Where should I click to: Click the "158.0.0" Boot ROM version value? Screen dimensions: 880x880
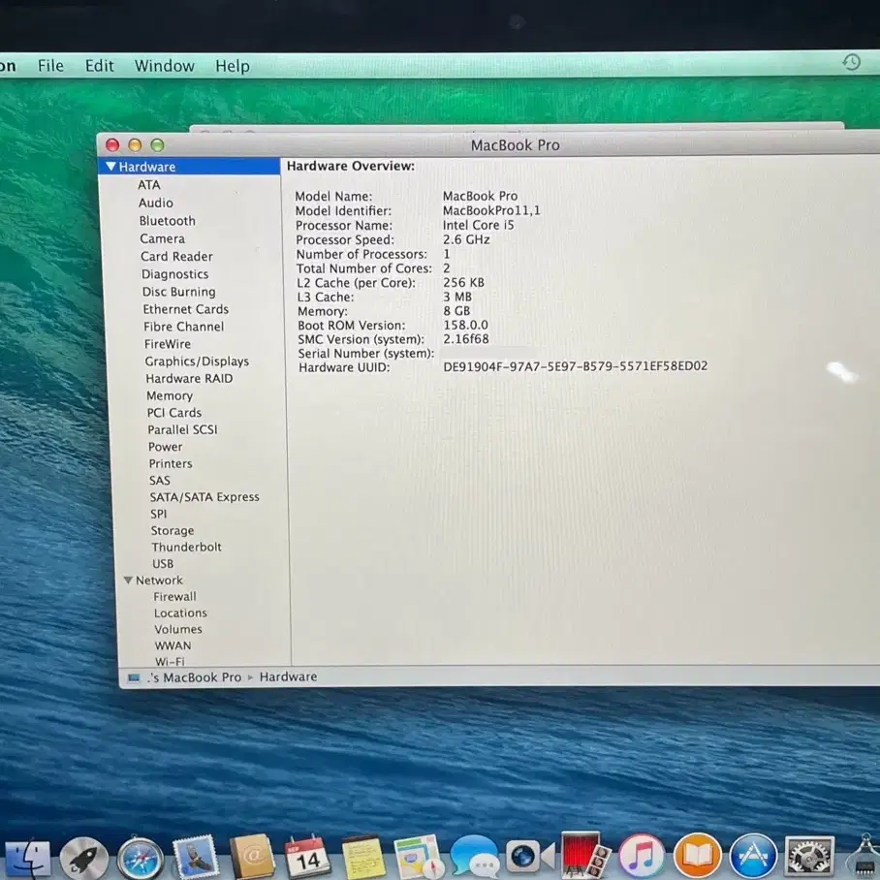click(x=466, y=325)
